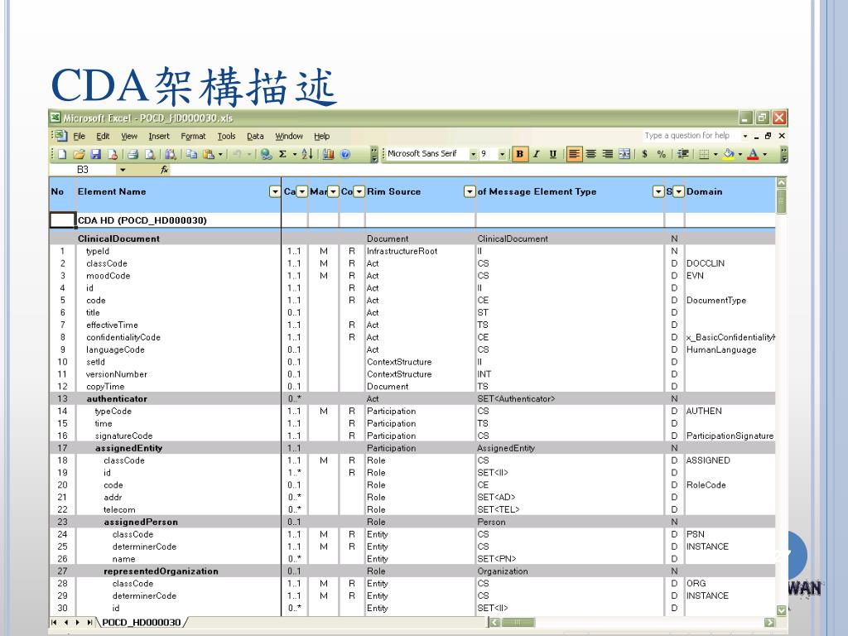848x636 pixels.
Task: Open the Element Name filter dropdown
Action: 275,191
